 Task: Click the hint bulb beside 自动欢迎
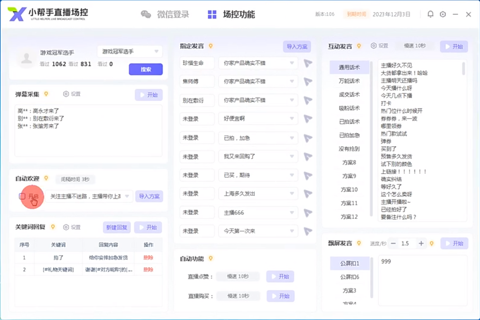pyautogui.click(x=46, y=178)
